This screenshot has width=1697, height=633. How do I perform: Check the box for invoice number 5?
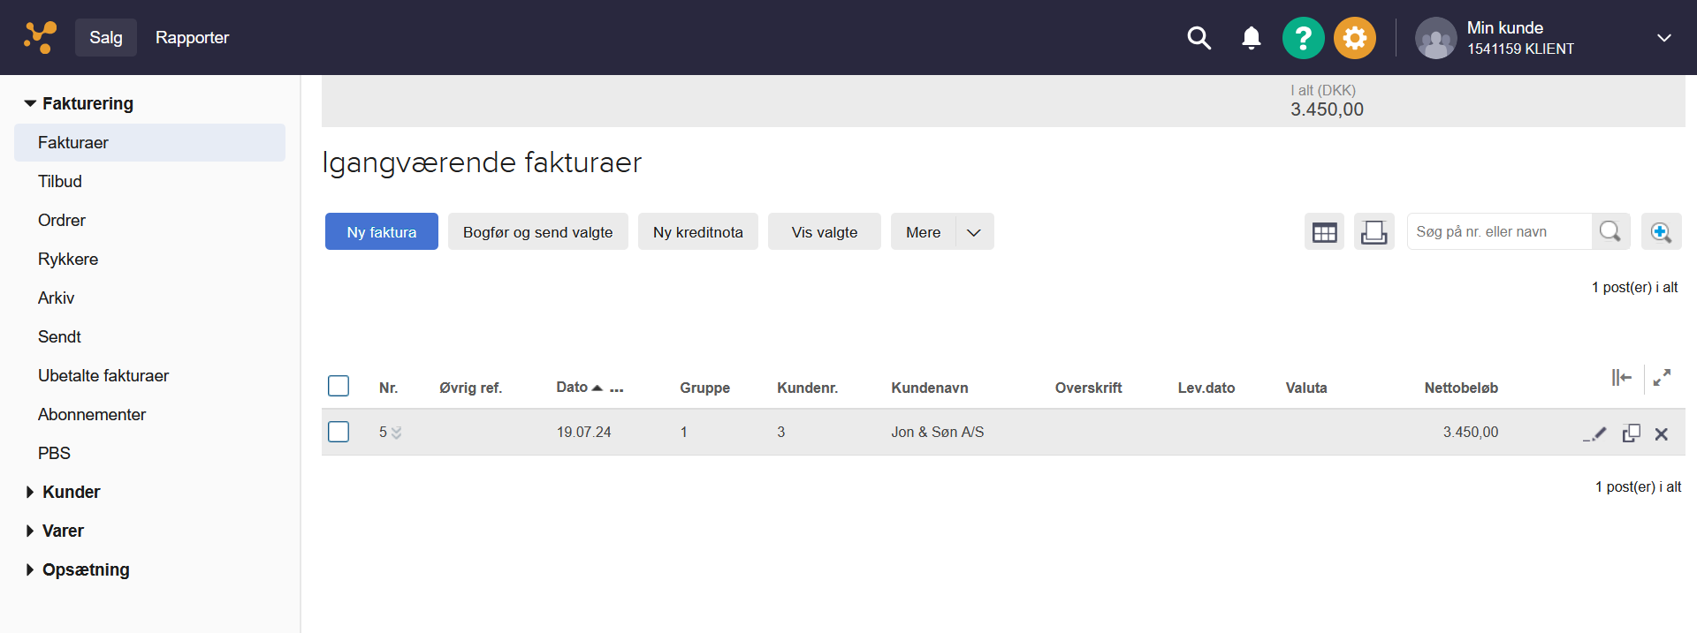coord(339,432)
